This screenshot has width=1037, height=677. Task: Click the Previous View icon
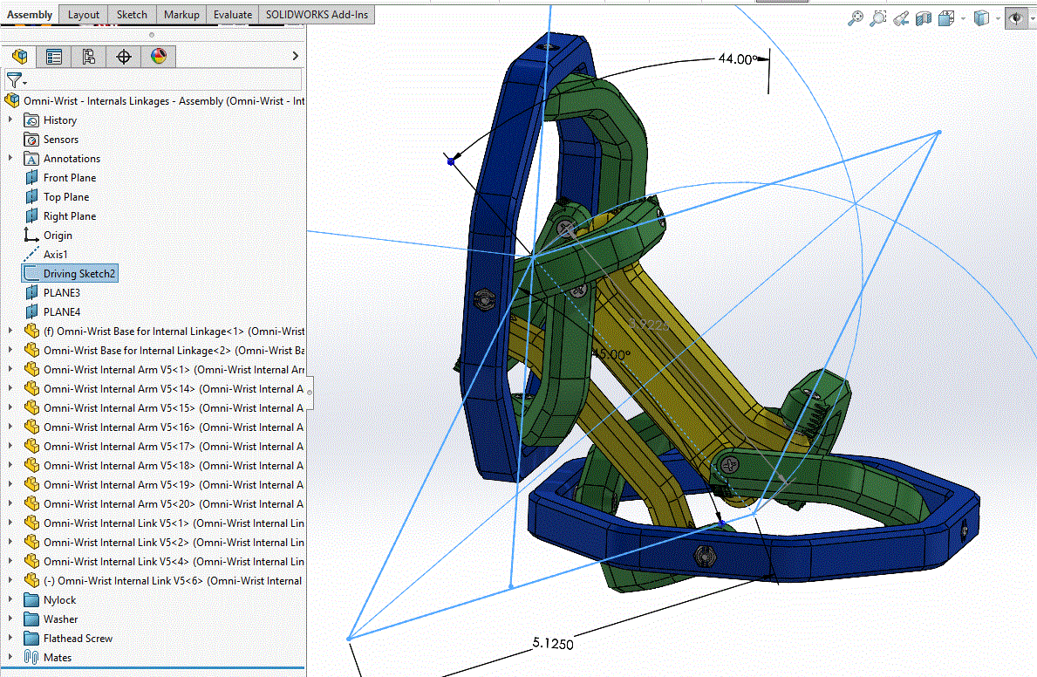(900, 17)
